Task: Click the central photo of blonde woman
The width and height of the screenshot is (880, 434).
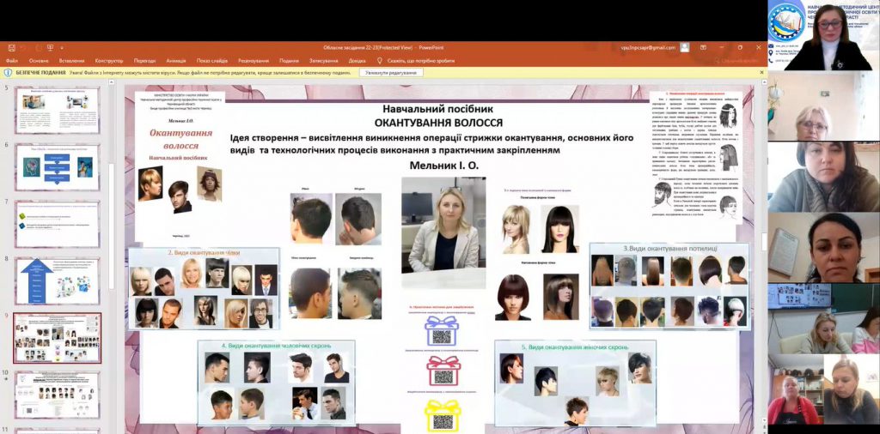Action: (x=443, y=233)
